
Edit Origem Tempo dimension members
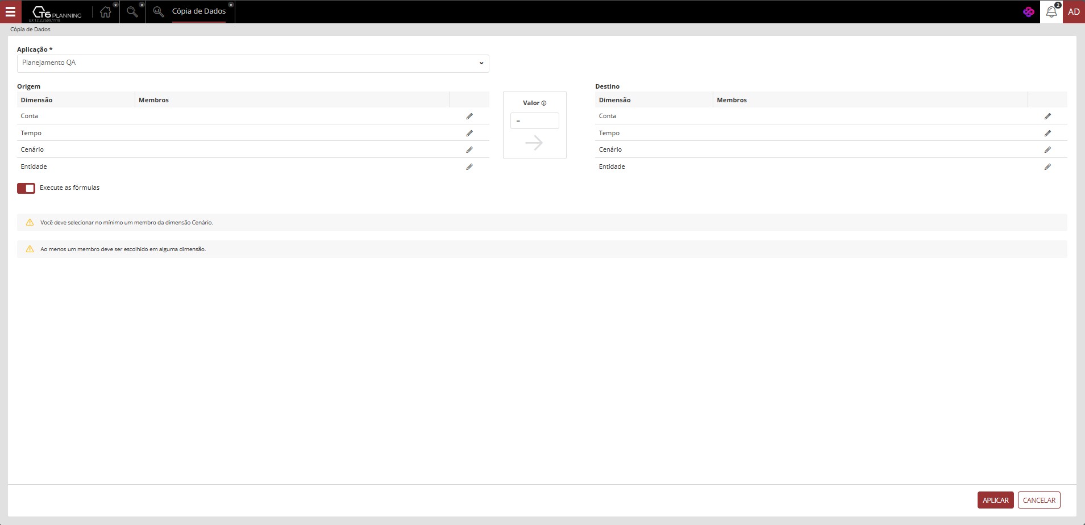tap(469, 134)
